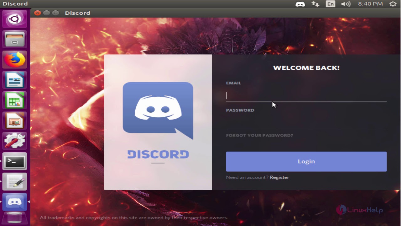The height and width of the screenshot is (226, 401).
Task: Click the Discord tray icon in top panel
Action: [300, 4]
